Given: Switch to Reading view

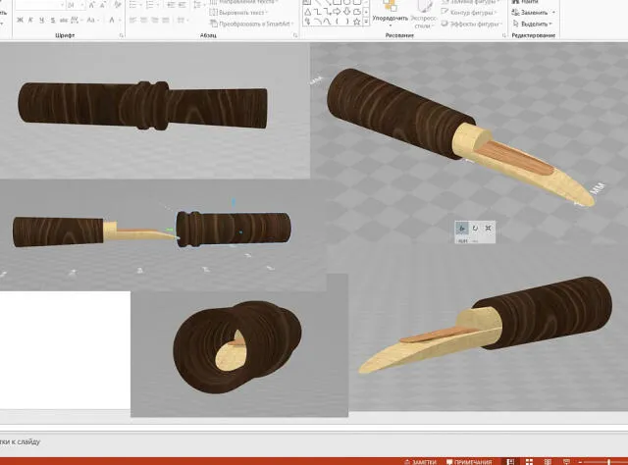Looking at the screenshot, I should click(x=548, y=462).
